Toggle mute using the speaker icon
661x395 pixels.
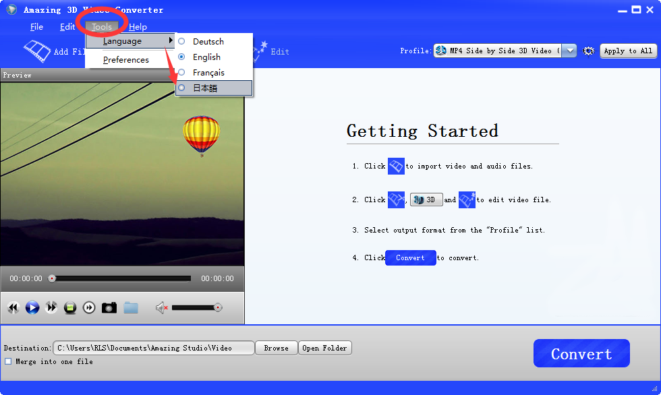point(161,308)
